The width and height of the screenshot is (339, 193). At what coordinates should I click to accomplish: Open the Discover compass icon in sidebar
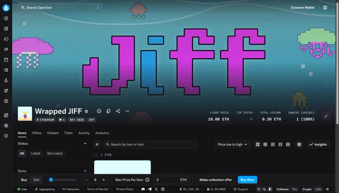click(x=6, y=18)
